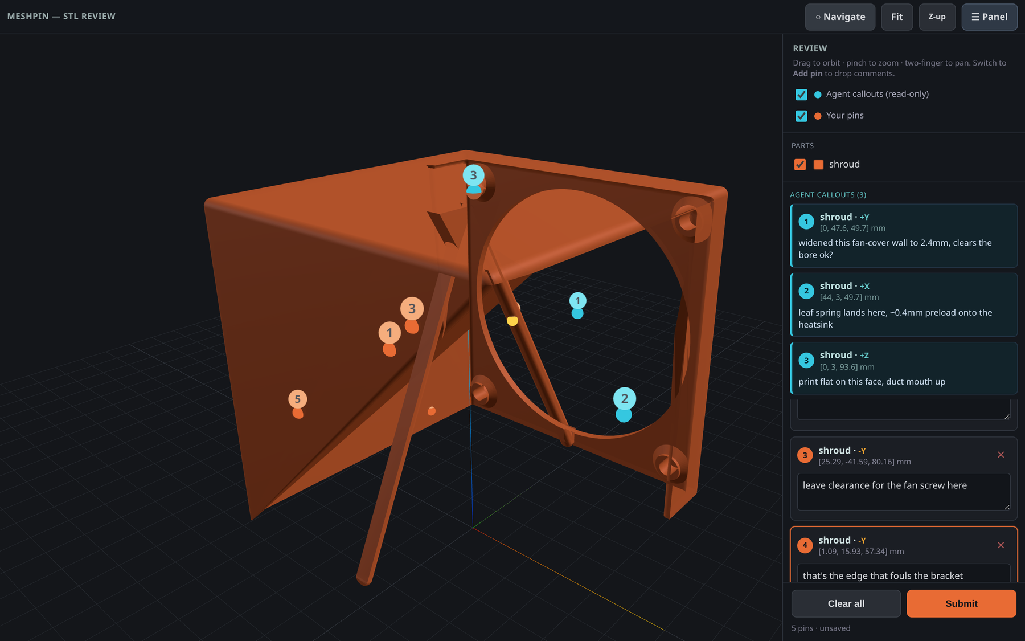Edit the 'edge that fouls the bracket' comment

(904, 573)
